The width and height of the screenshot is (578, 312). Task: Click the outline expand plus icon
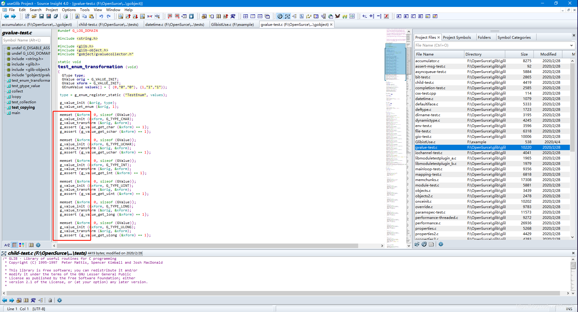(372, 16)
